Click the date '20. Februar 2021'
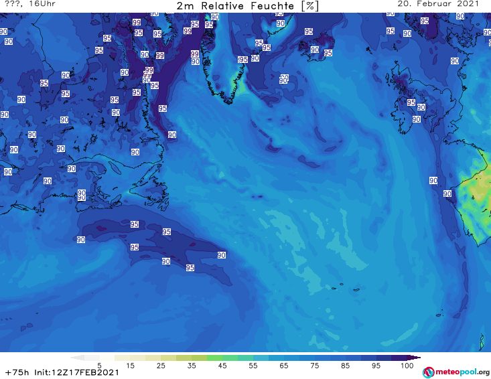The image size is (491, 379). pyautogui.click(x=438, y=4)
